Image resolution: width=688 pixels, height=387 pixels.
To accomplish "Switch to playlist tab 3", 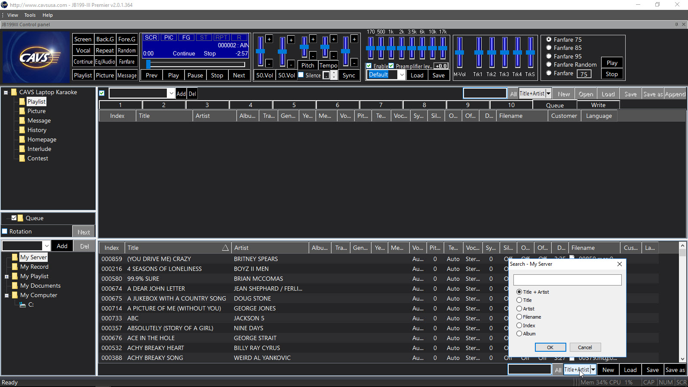I will click(207, 105).
